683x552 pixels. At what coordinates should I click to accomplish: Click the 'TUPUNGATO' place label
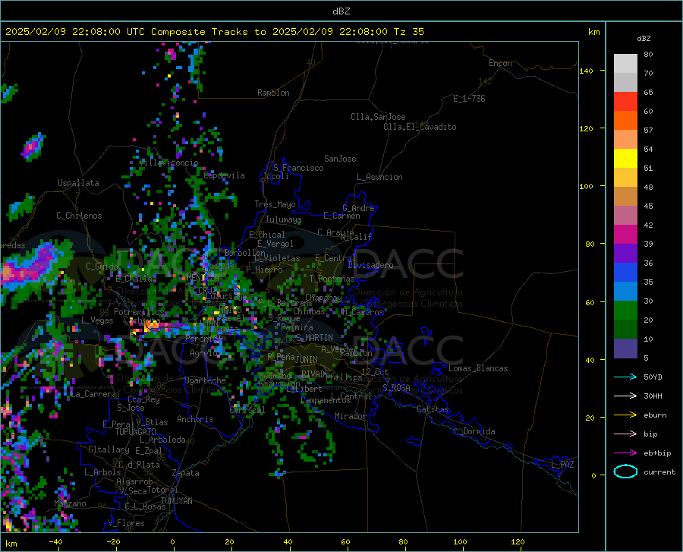(136, 432)
